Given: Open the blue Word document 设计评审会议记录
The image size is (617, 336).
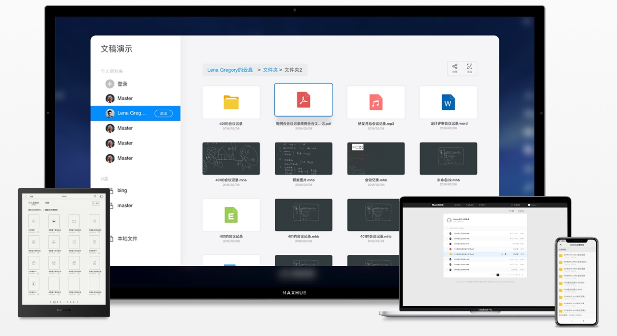Looking at the screenshot, I should coord(448,102).
